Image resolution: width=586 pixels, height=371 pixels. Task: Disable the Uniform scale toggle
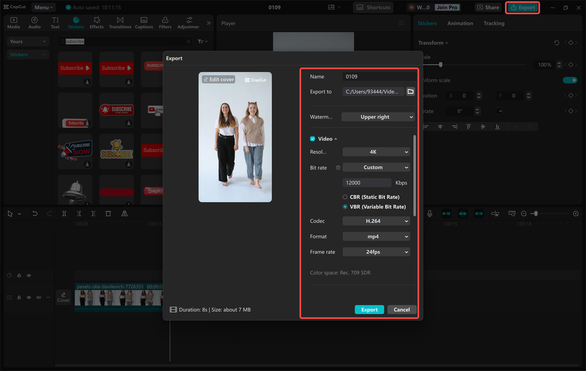(570, 80)
